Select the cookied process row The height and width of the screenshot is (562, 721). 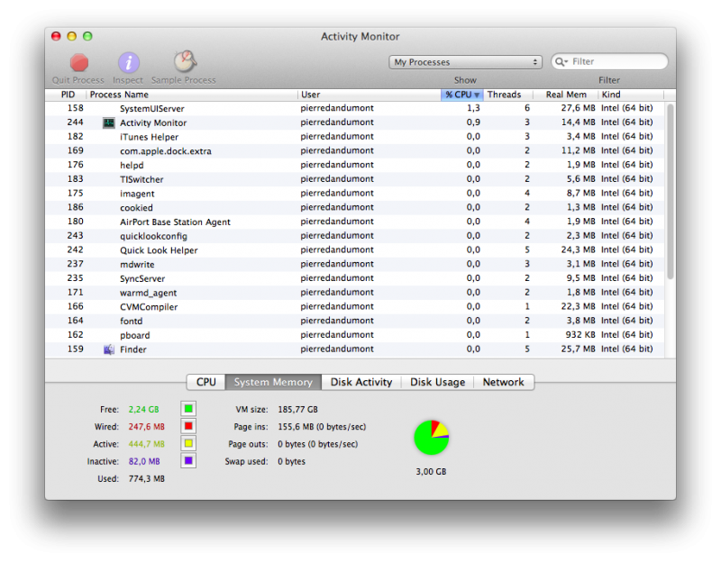coord(355,208)
